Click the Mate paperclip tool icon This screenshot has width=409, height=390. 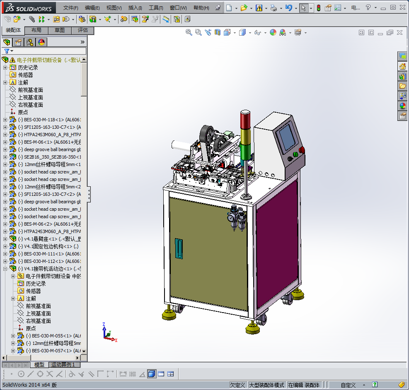pyautogui.click(x=32, y=19)
